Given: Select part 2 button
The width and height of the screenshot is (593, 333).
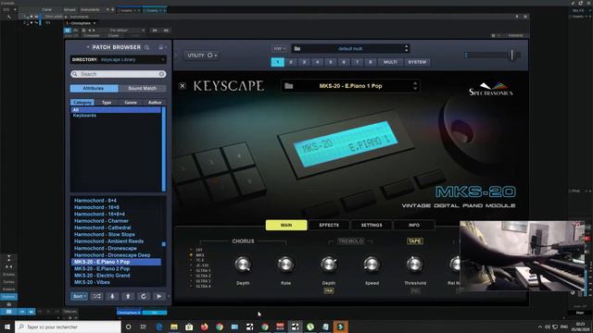Looking at the screenshot, I should coord(291,62).
